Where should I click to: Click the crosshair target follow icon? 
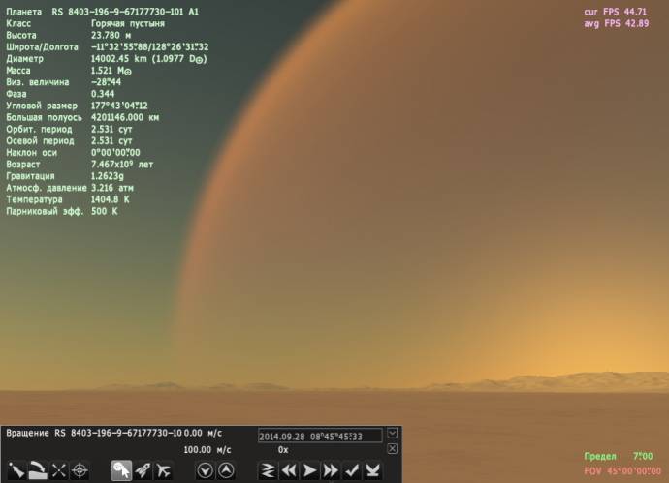point(80,470)
